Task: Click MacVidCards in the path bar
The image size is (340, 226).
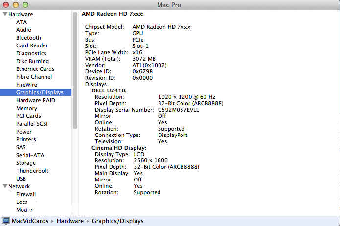Action: [30, 221]
